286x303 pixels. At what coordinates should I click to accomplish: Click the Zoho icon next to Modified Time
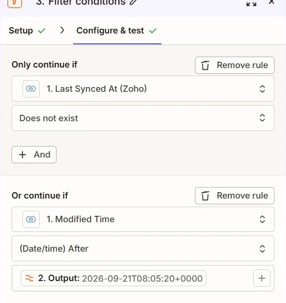point(31,219)
